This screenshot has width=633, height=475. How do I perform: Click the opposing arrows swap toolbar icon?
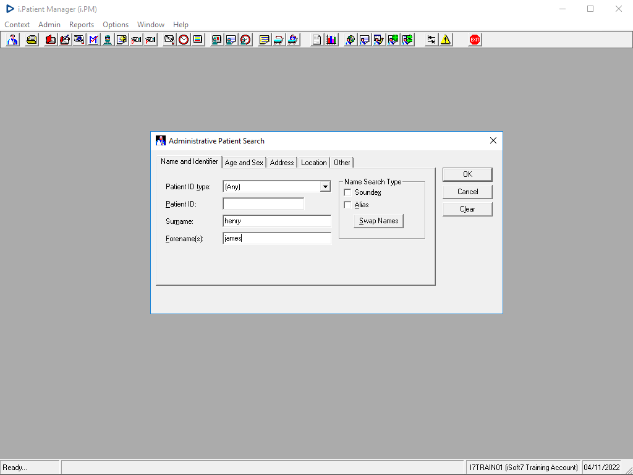[x=431, y=40]
